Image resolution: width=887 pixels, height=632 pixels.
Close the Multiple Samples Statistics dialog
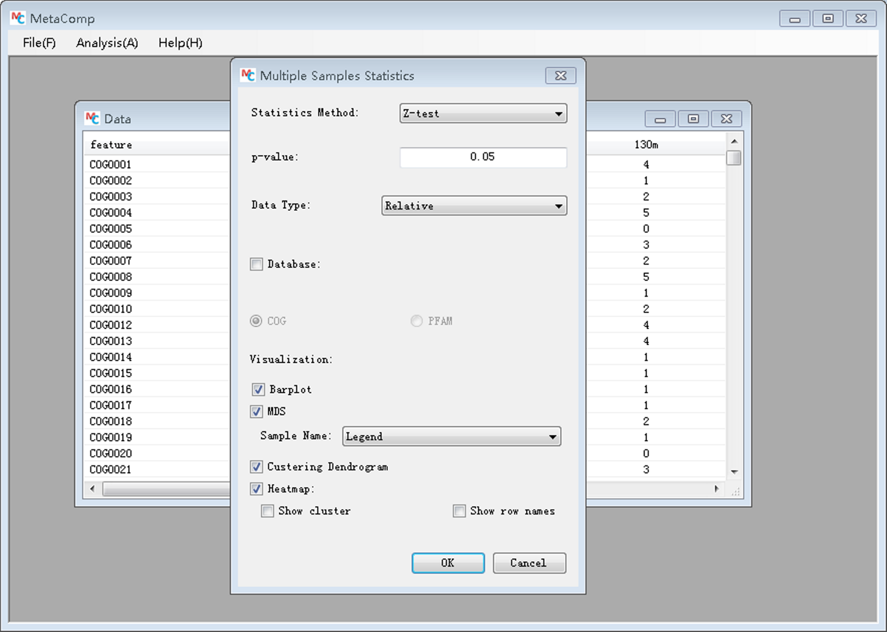pos(560,75)
